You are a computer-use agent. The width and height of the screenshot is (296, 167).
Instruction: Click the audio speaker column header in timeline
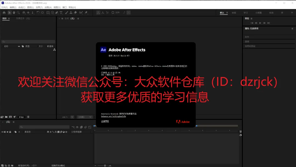[5, 132]
